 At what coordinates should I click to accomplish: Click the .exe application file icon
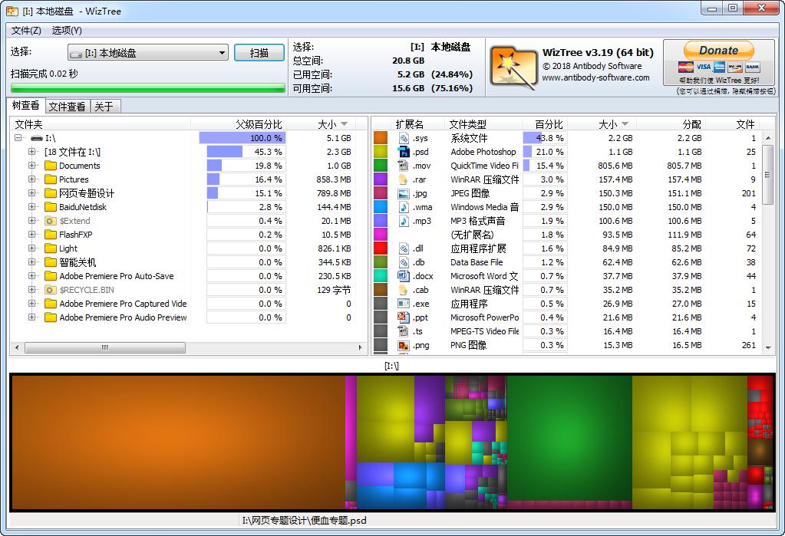click(402, 303)
